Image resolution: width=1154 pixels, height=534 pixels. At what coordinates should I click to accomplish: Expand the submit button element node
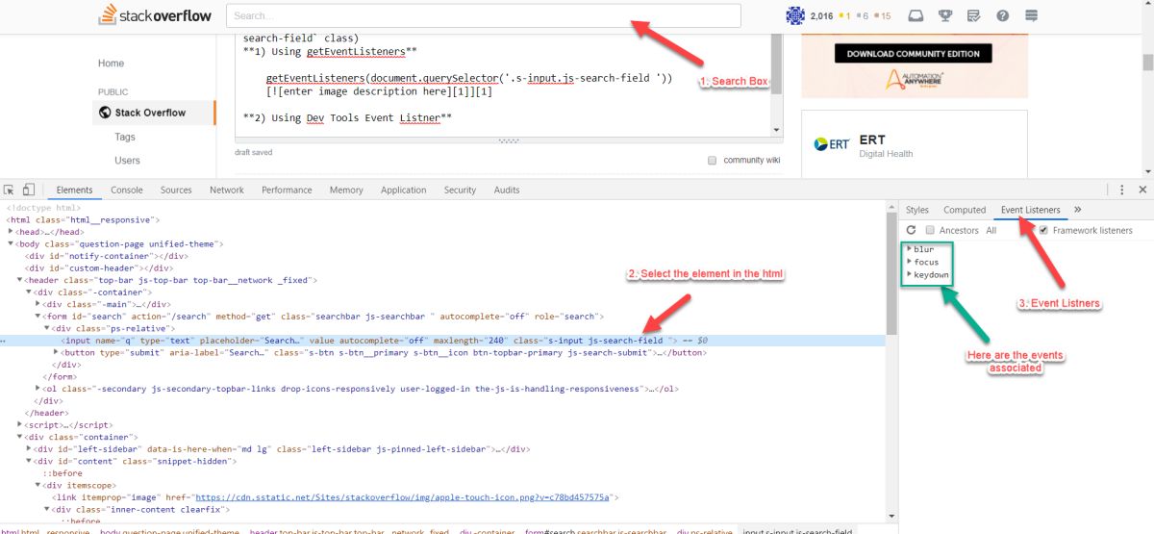tap(56, 352)
